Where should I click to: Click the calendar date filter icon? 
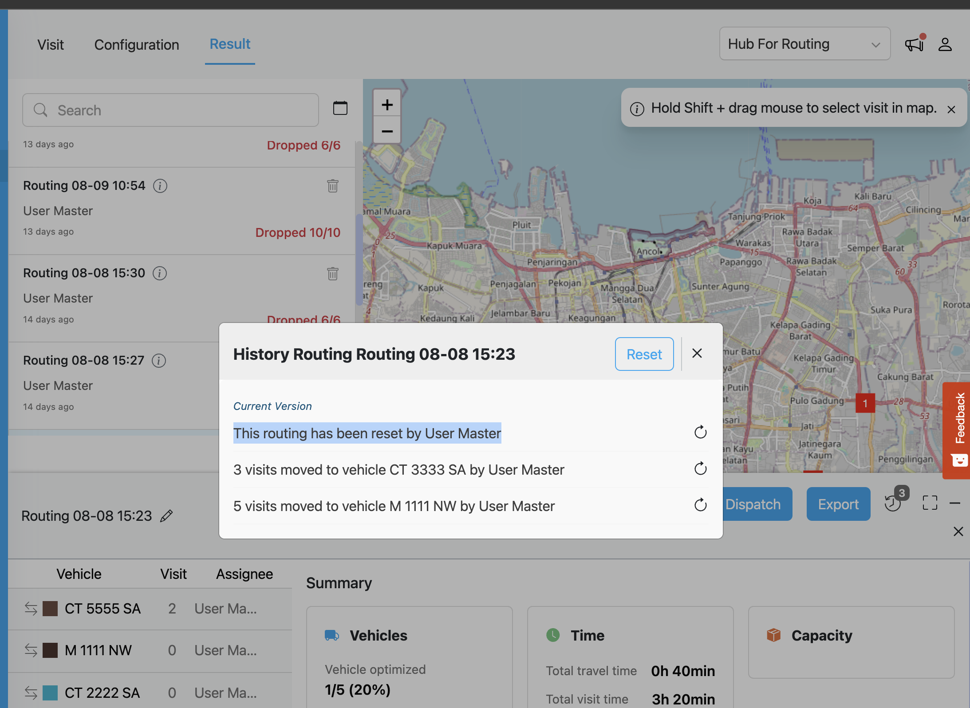coord(340,108)
